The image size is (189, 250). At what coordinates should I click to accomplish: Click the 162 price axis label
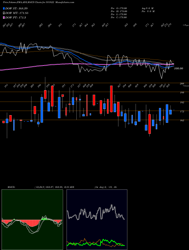tap(182, 120)
